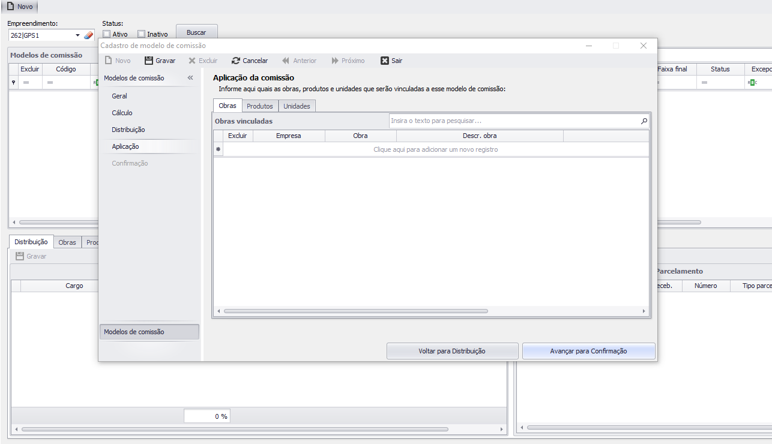Toggle the Inativo status checkbox
This screenshot has width=772, height=444.
141,34
